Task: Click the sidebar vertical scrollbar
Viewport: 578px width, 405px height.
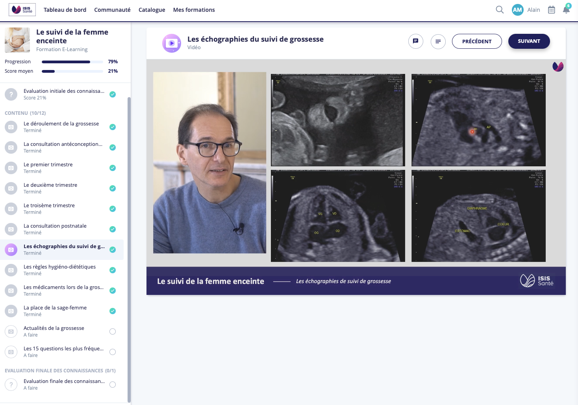Action: pos(129,250)
